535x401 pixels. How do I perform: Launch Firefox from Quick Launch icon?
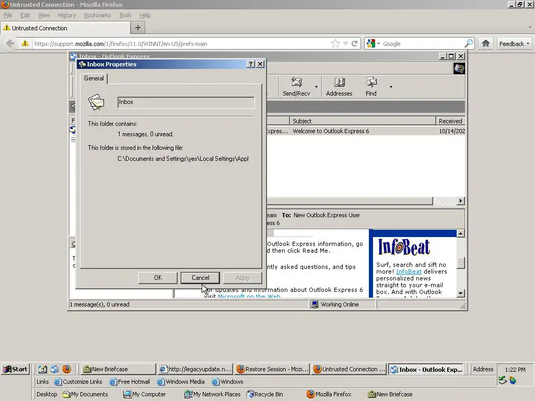tap(66, 369)
